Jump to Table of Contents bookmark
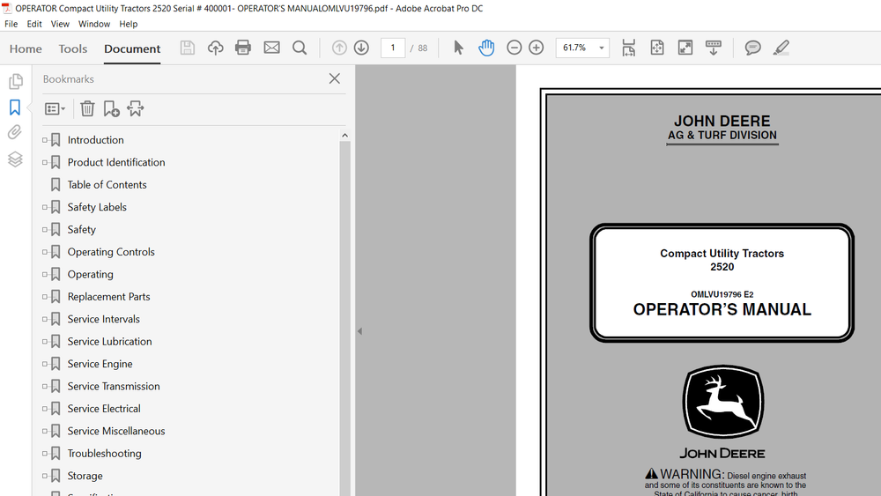This screenshot has height=496, width=881. click(107, 185)
